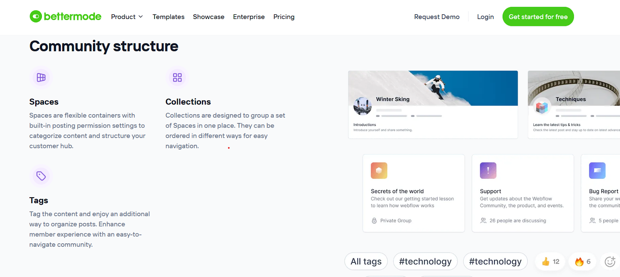Open the Templates page

169,17
